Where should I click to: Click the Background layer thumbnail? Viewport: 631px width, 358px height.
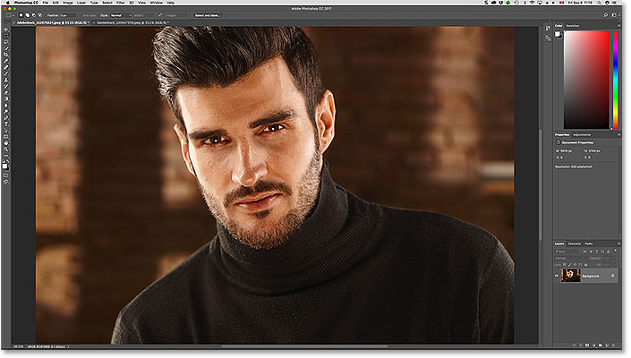[571, 276]
